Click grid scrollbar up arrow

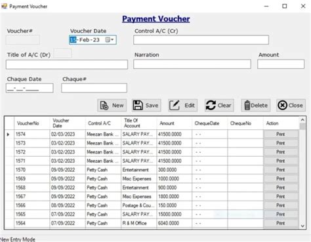tap(302, 120)
